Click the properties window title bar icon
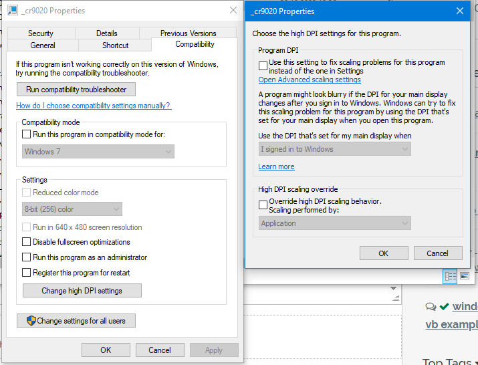478x365 pixels. 14,11
